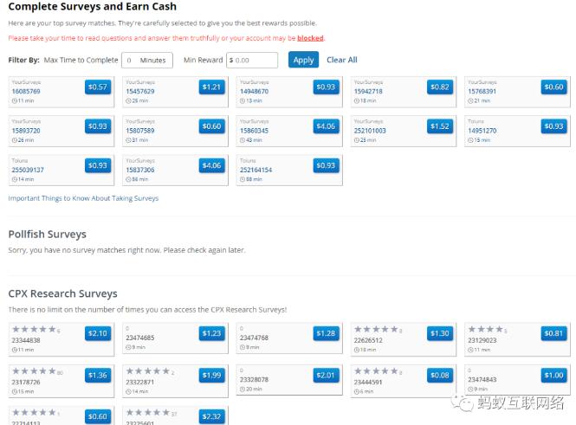Start the $1.52 survey 252101003
The image size is (576, 425).
point(440,126)
